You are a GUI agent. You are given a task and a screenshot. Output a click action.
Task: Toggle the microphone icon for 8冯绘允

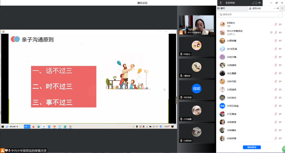tap(276, 24)
